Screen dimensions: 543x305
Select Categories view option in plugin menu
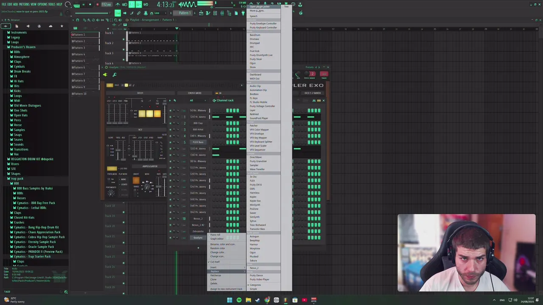(255, 285)
